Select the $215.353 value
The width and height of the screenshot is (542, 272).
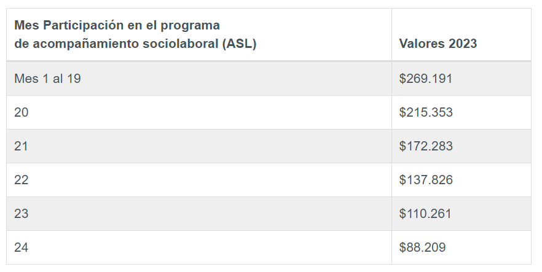pyautogui.click(x=425, y=112)
